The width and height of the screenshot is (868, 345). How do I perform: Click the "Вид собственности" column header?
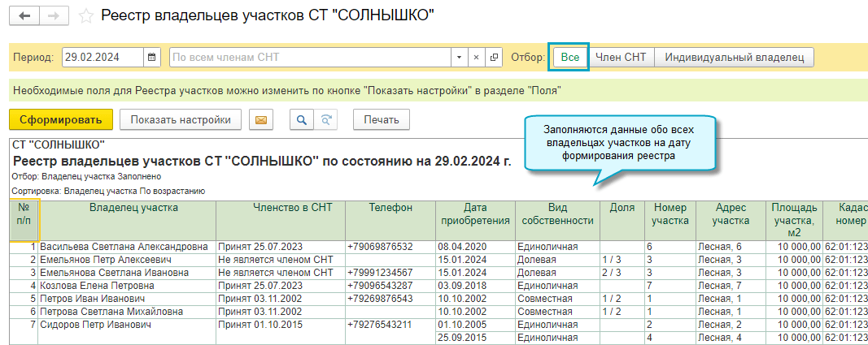click(557, 220)
